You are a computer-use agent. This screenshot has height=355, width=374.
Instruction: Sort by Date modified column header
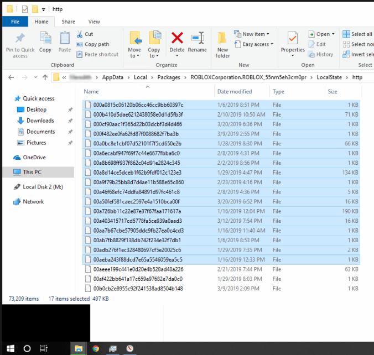(x=235, y=92)
